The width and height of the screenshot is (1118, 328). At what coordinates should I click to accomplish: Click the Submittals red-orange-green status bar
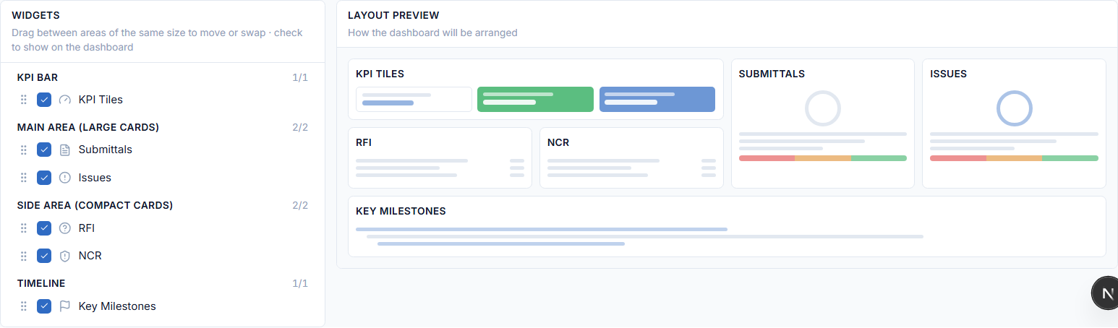coord(823,157)
